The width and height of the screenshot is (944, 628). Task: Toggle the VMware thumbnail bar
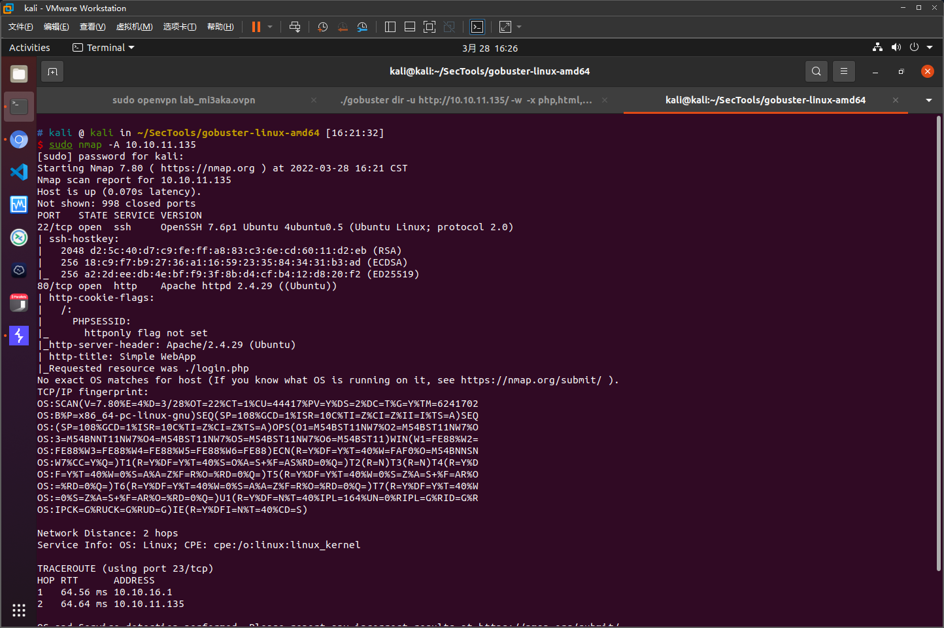[x=410, y=27]
